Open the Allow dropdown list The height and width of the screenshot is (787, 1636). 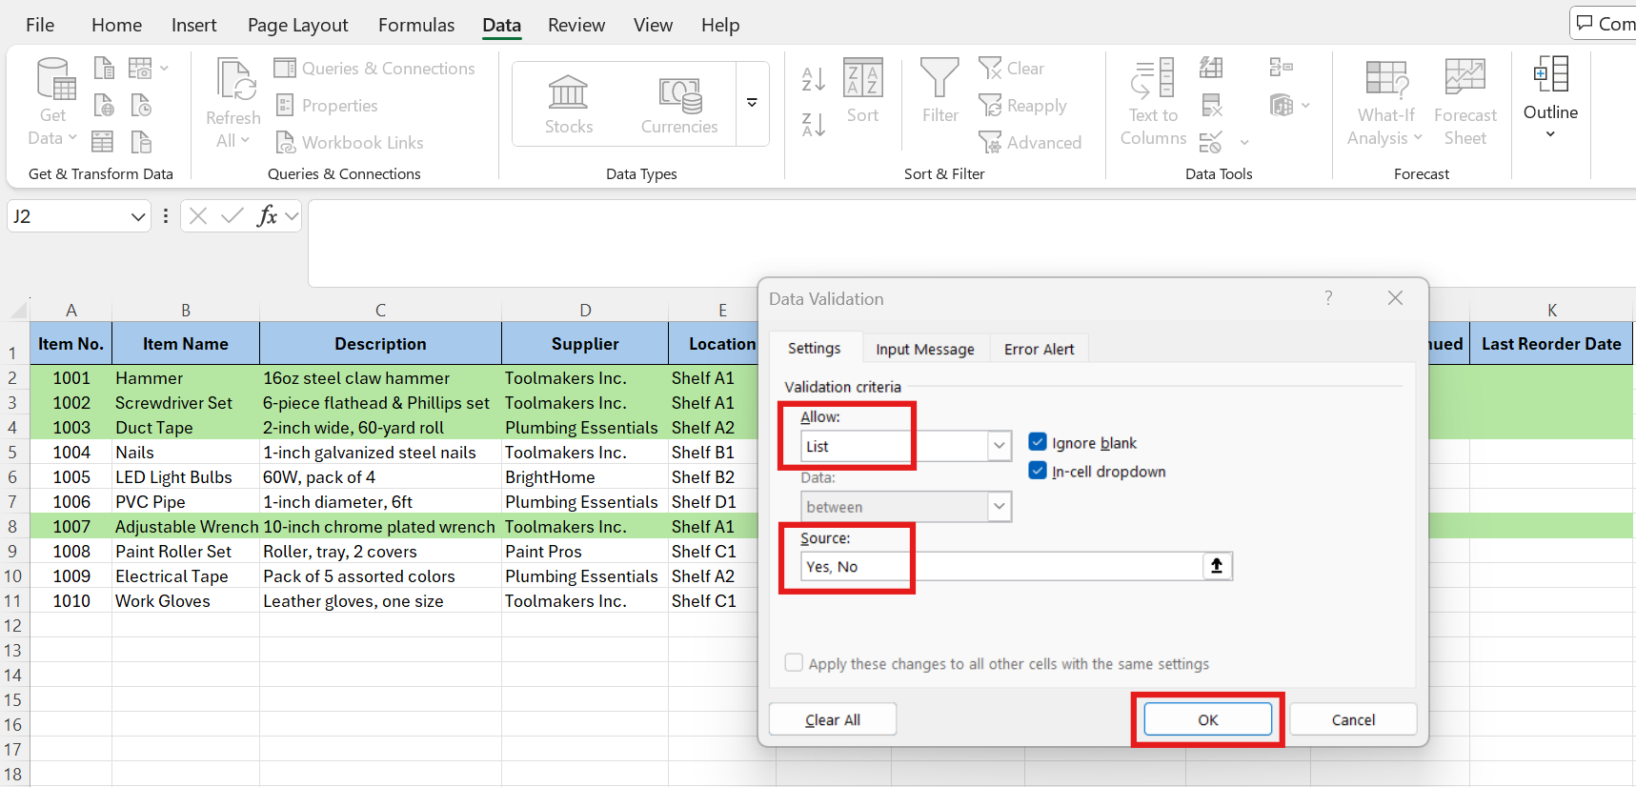coord(999,446)
